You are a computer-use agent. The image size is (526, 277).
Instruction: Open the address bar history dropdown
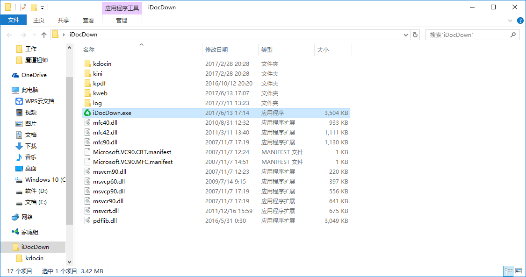click(x=405, y=35)
